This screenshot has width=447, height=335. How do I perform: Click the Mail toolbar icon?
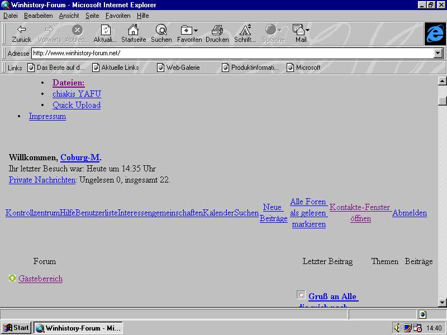(x=298, y=30)
